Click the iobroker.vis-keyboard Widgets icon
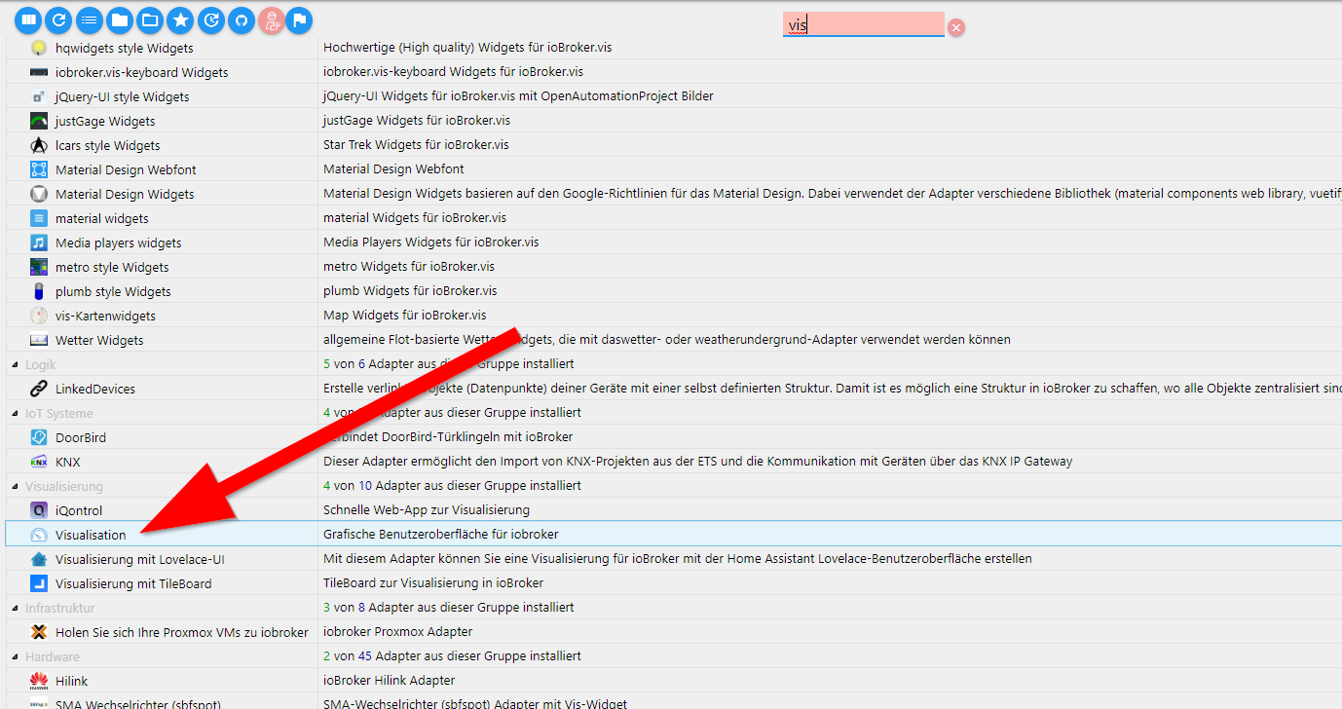This screenshot has width=1342, height=709. tap(39, 72)
